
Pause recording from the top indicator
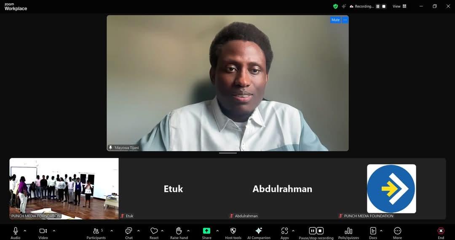pyautogui.click(x=378, y=6)
